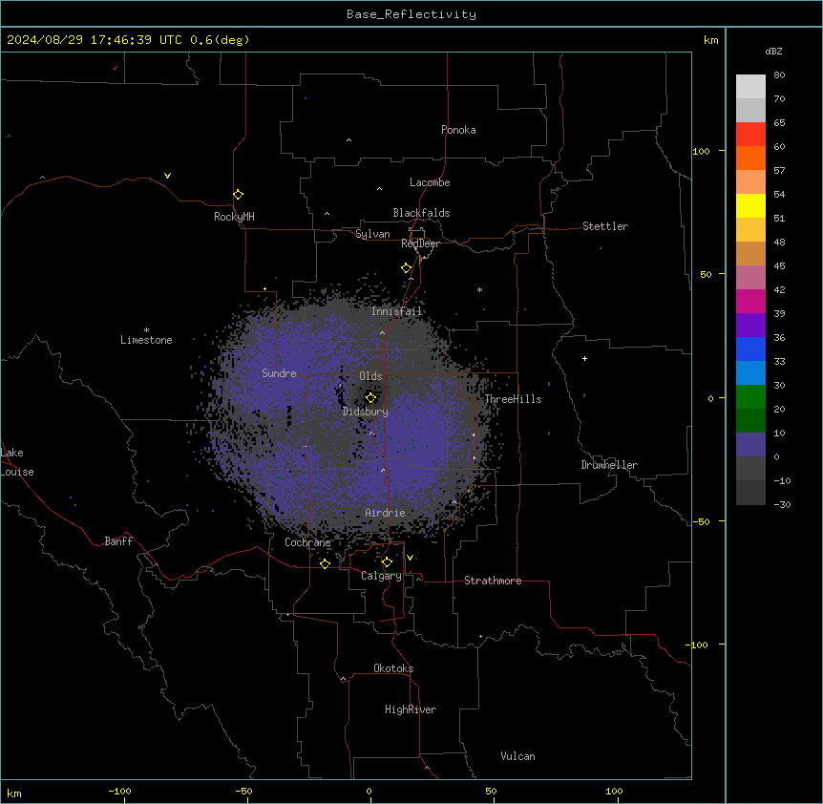Click the yellow marker above RockyMH
Viewport: 823px width, 804px height.
pos(238,195)
